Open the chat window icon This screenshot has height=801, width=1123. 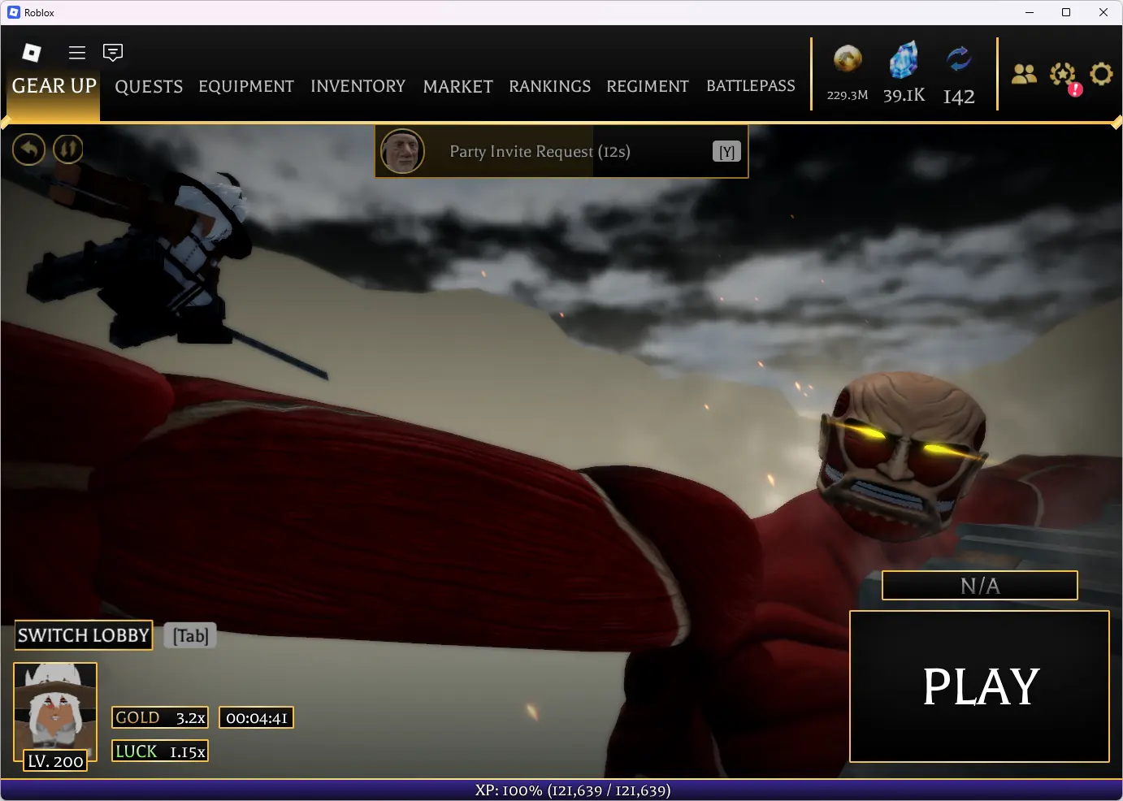click(113, 53)
